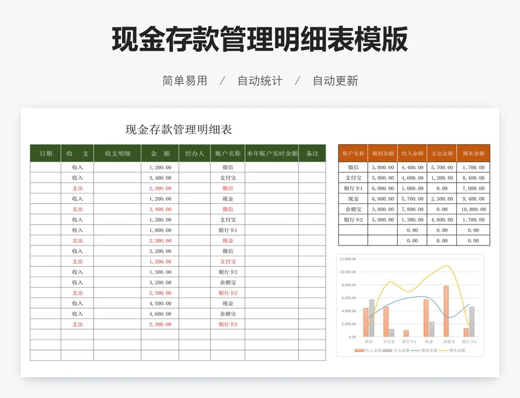Click the 自动统计 subtitle text

(x=260, y=81)
